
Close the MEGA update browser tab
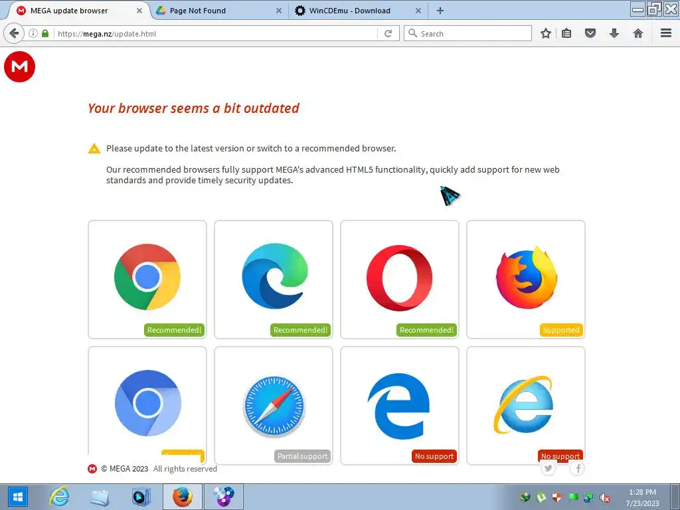pyautogui.click(x=139, y=11)
